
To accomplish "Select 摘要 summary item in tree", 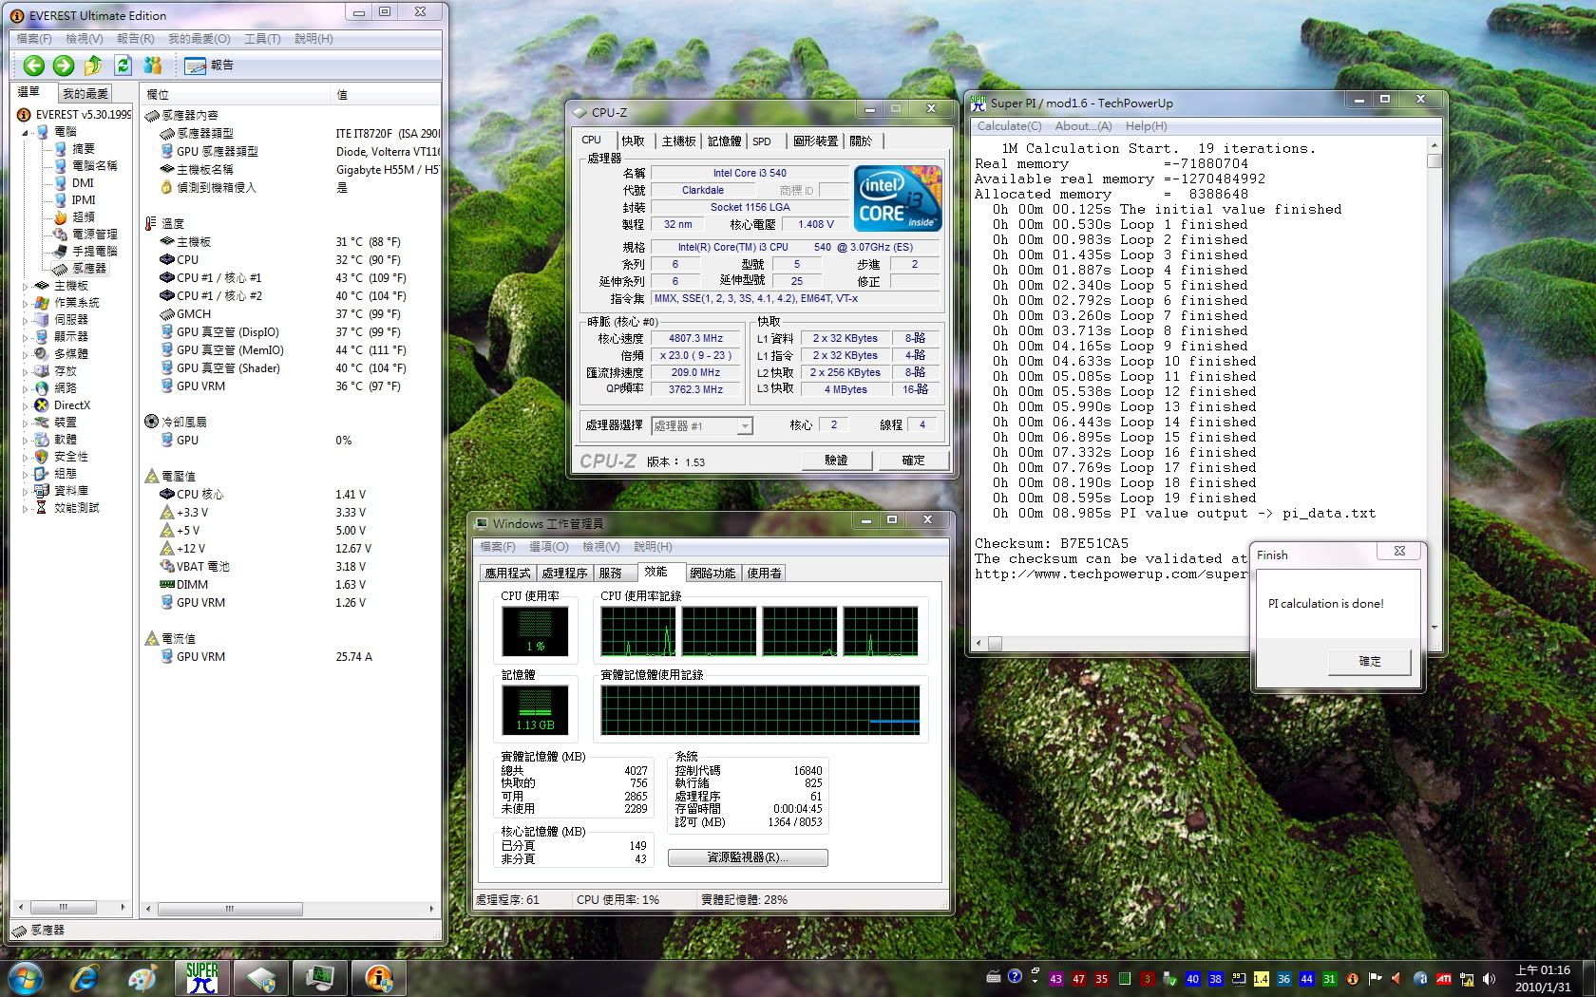I will 74,148.
